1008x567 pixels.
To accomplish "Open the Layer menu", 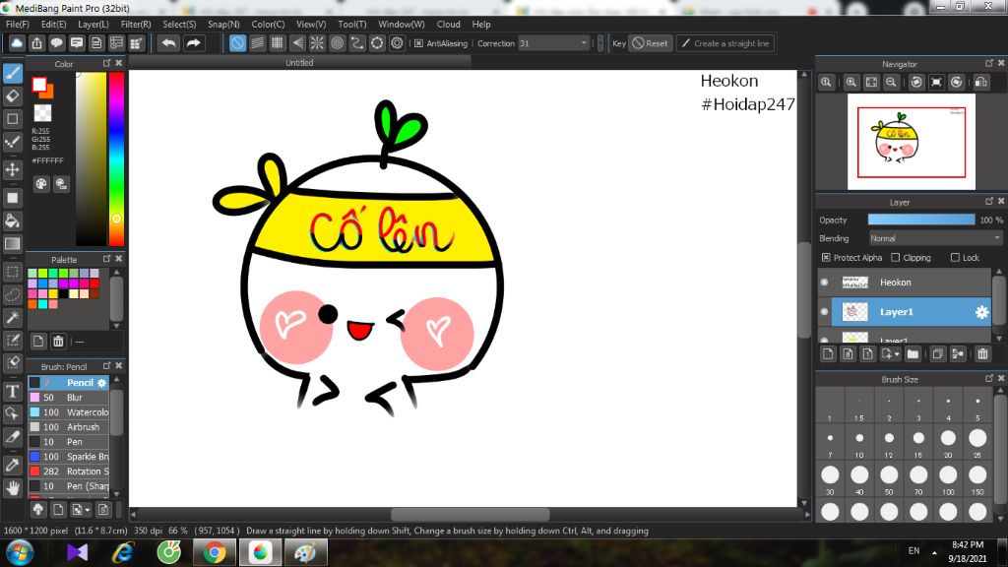I will (x=94, y=24).
